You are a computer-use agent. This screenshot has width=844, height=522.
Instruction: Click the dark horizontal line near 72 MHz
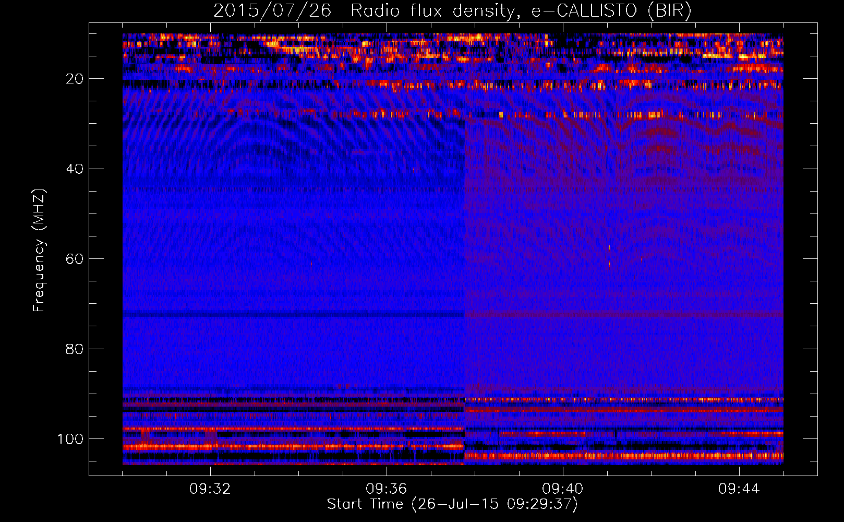(292, 314)
